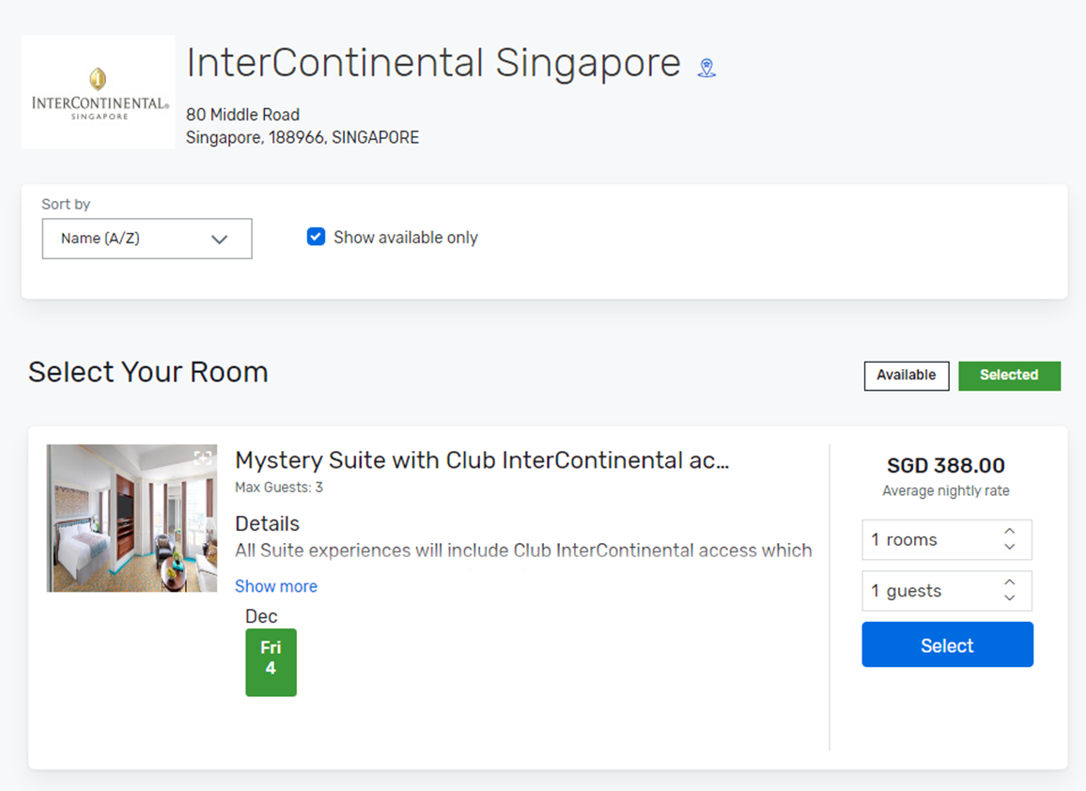
Task: Click the Select Your Room heading
Action: pyautogui.click(x=148, y=372)
